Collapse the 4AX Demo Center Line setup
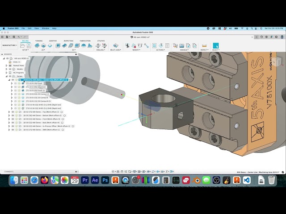Screen dimensions: 286x214 point(9,80)
